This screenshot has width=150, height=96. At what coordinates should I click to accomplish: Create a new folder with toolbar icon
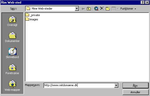click(108, 9)
